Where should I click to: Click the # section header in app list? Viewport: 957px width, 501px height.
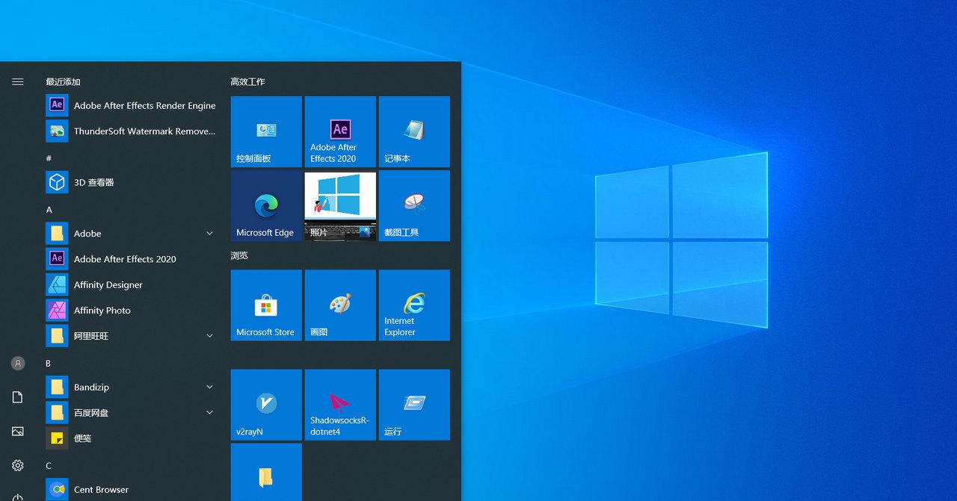tap(49, 158)
